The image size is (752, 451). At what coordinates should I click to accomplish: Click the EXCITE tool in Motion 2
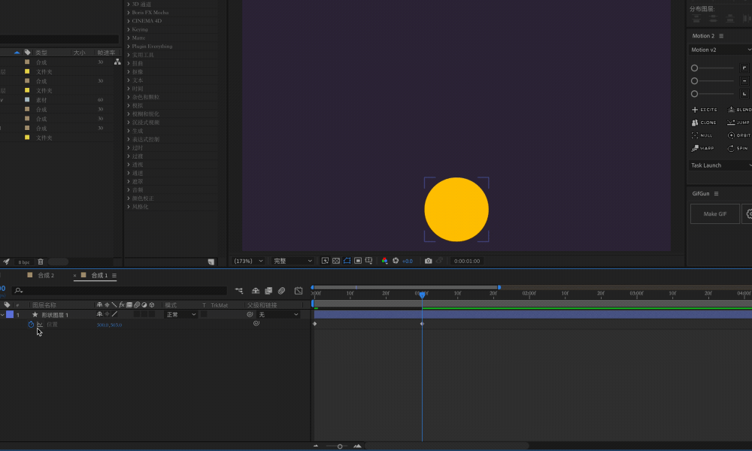[x=705, y=110]
